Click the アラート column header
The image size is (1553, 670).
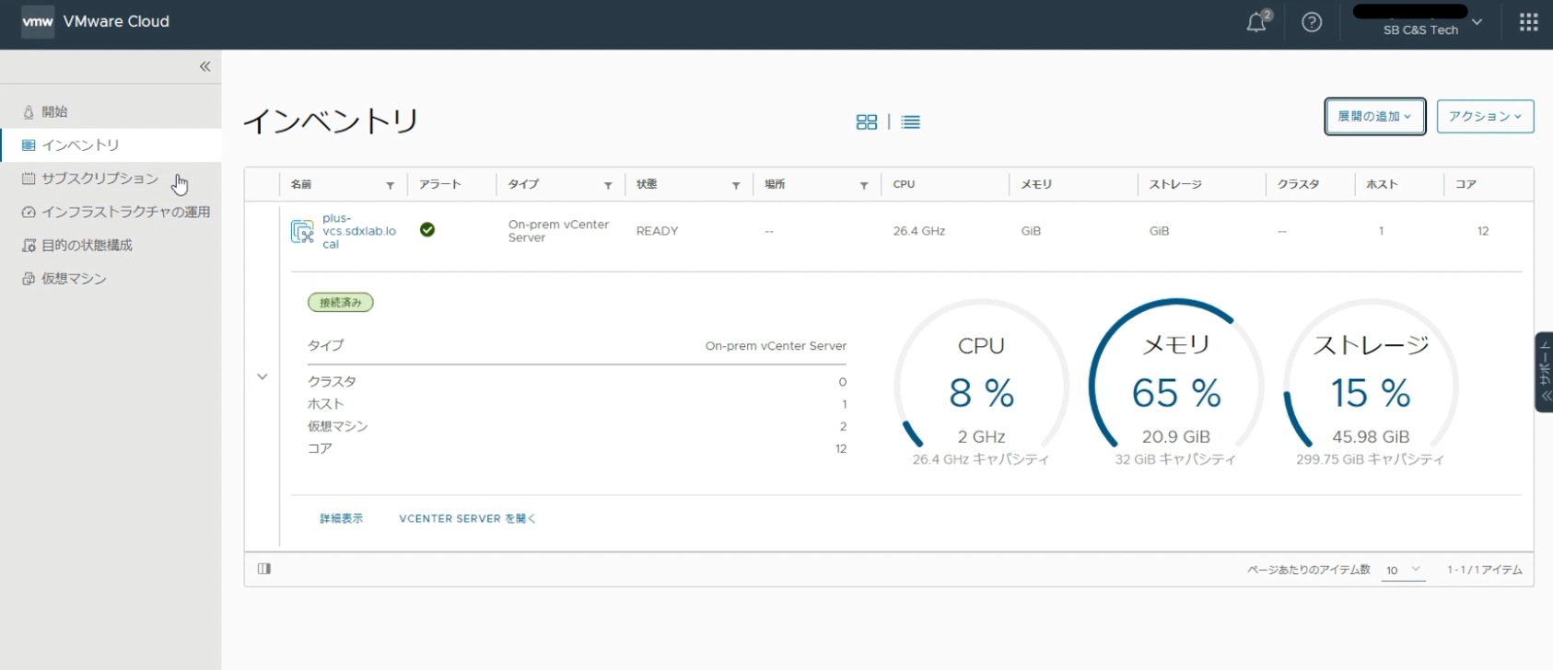click(x=440, y=184)
